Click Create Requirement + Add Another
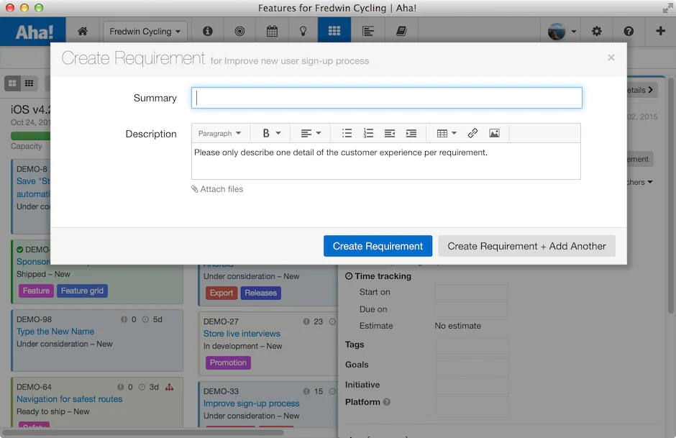Screen dimensions: 676x438 click(x=526, y=246)
